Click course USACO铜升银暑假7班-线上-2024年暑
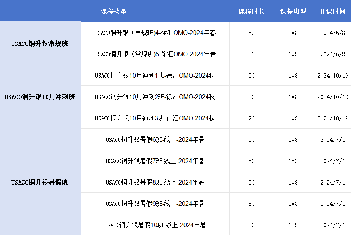The height and width of the screenshot is (235, 351). [155, 161]
